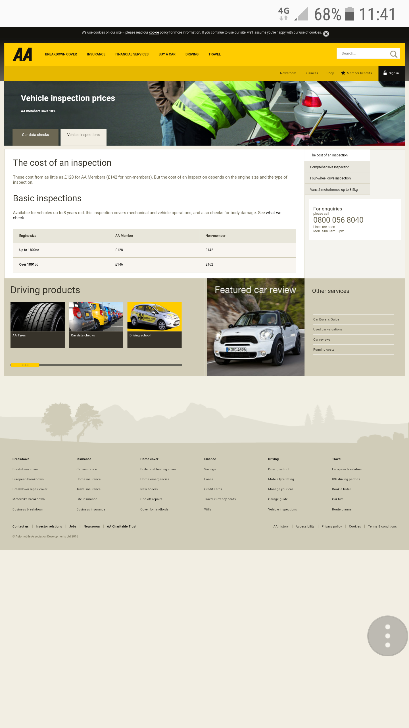Image resolution: width=409 pixels, height=728 pixels.
Task: Open Jobs footer link
Action: [73, 527]
